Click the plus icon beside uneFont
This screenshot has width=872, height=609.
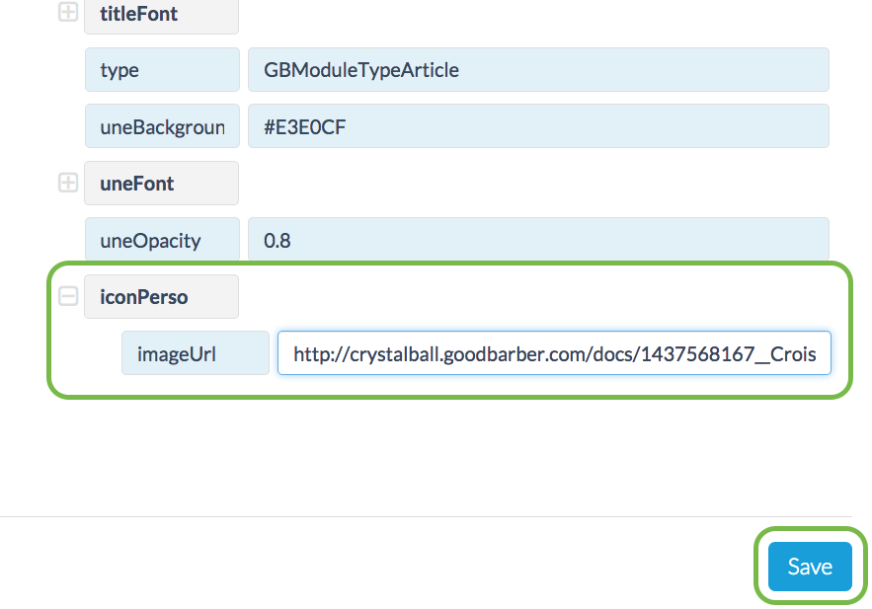[68, 183]
